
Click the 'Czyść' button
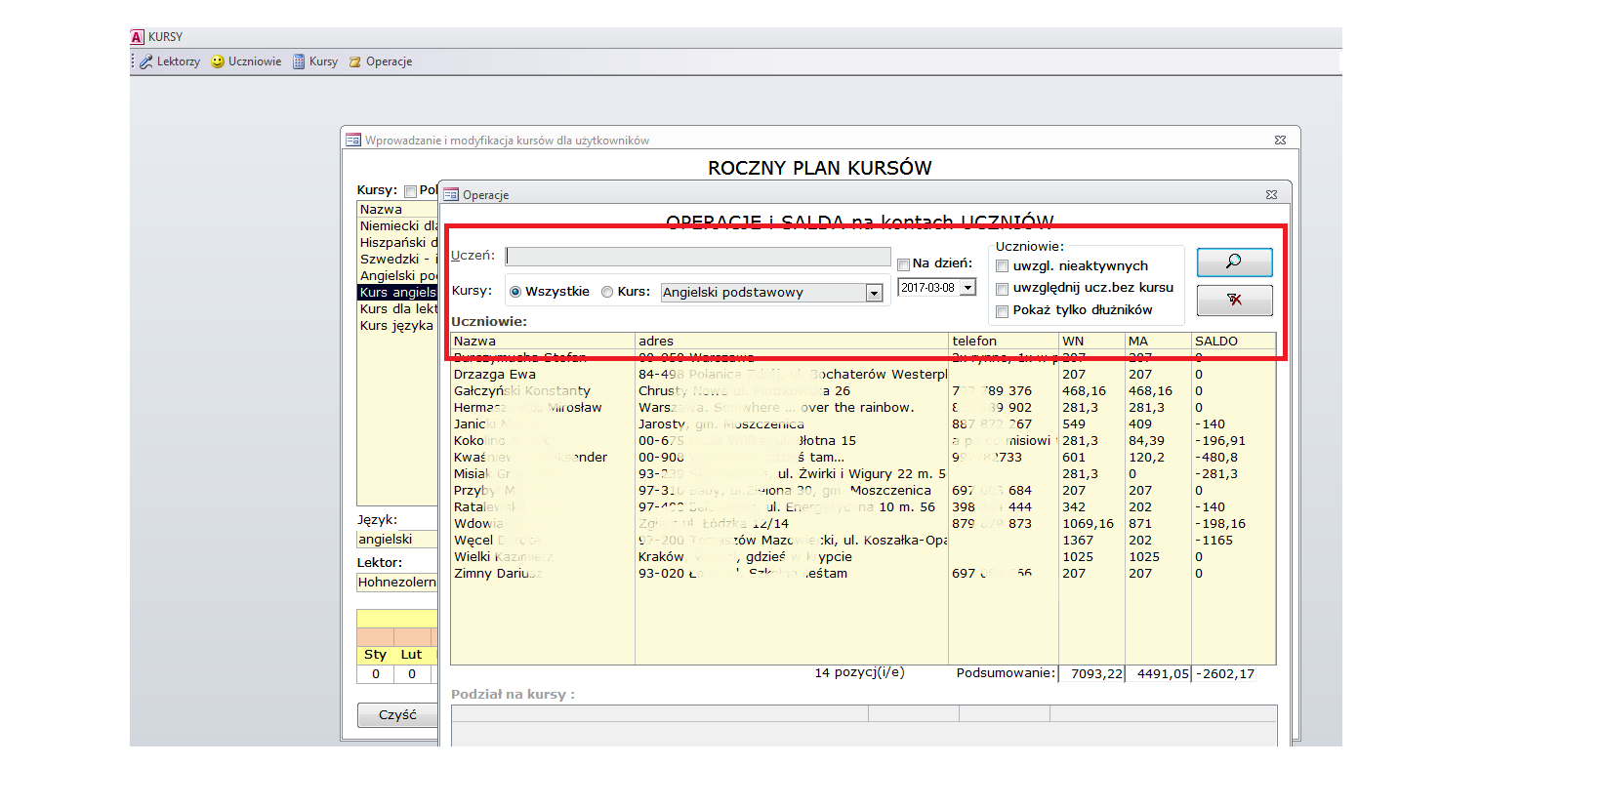(397, 715)
